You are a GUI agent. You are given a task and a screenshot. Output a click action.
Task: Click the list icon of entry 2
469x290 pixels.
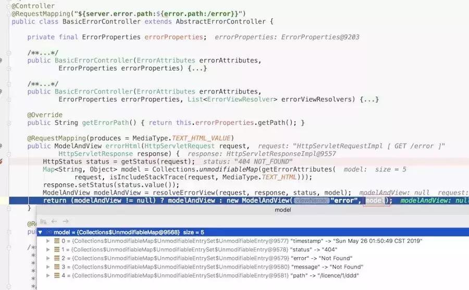tap(57, 258)
